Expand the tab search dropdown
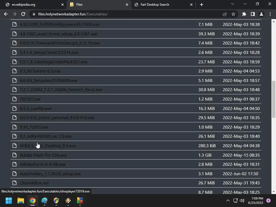Image resolution: width=276 pixels, height=207 pixels. 233,4
